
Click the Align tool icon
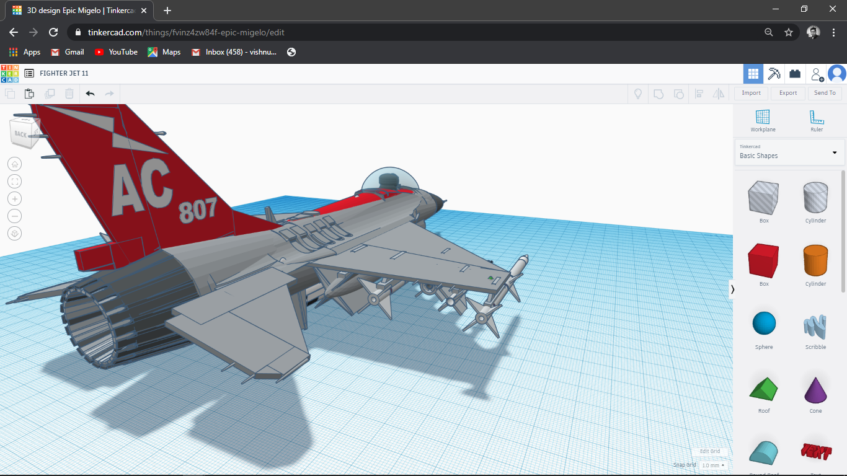pos(699,94)
